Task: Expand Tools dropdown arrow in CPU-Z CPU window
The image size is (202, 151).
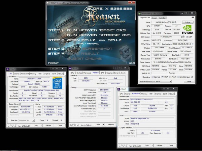Action: [41, 125]
